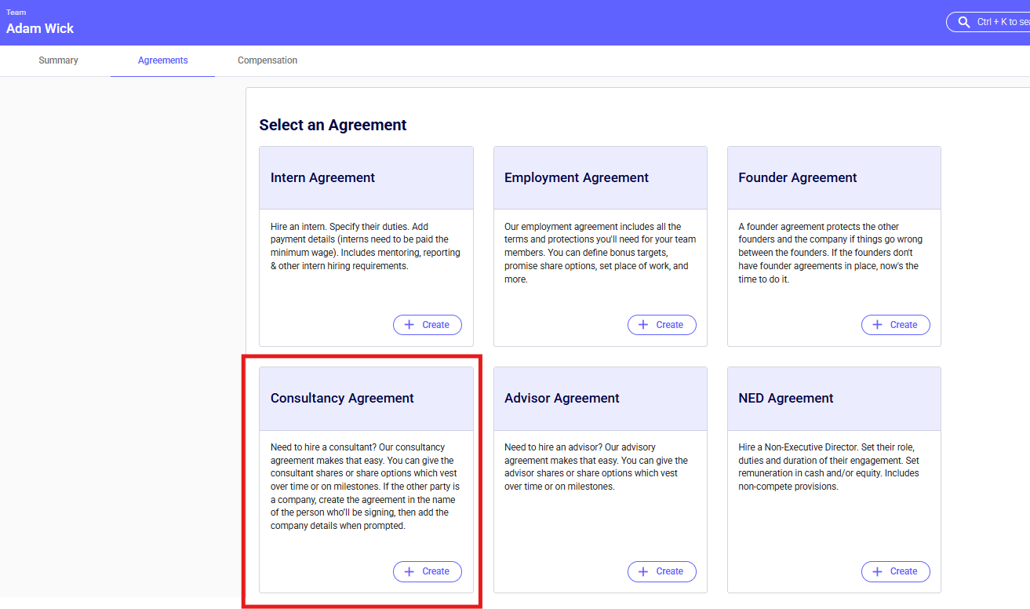
Task: Click the magnifier search icon in header
Action: point(964,23)
